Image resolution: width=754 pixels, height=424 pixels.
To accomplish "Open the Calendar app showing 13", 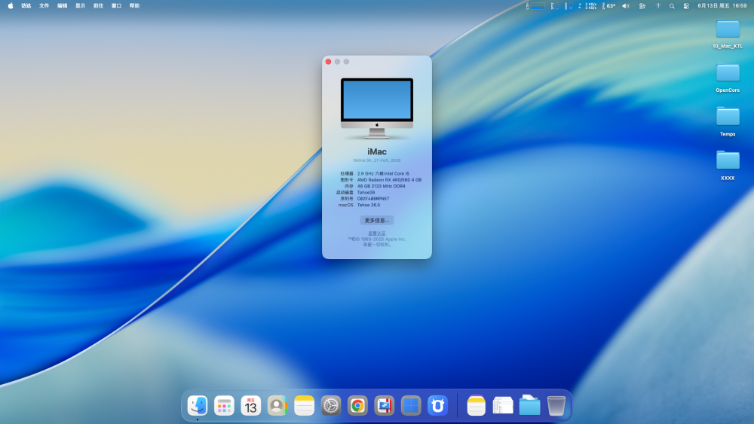I will coord(250,406).
